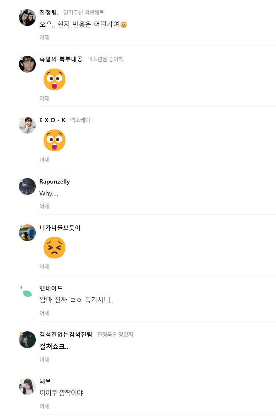
Task: Click 헤브's profile picture
Action: click(27, 386)
